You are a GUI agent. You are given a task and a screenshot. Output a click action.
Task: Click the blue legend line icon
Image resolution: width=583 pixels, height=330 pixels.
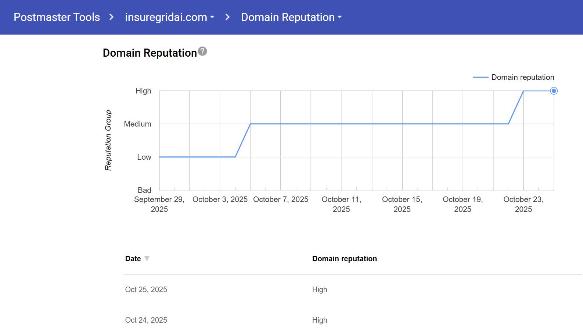(x=480, y=77)
